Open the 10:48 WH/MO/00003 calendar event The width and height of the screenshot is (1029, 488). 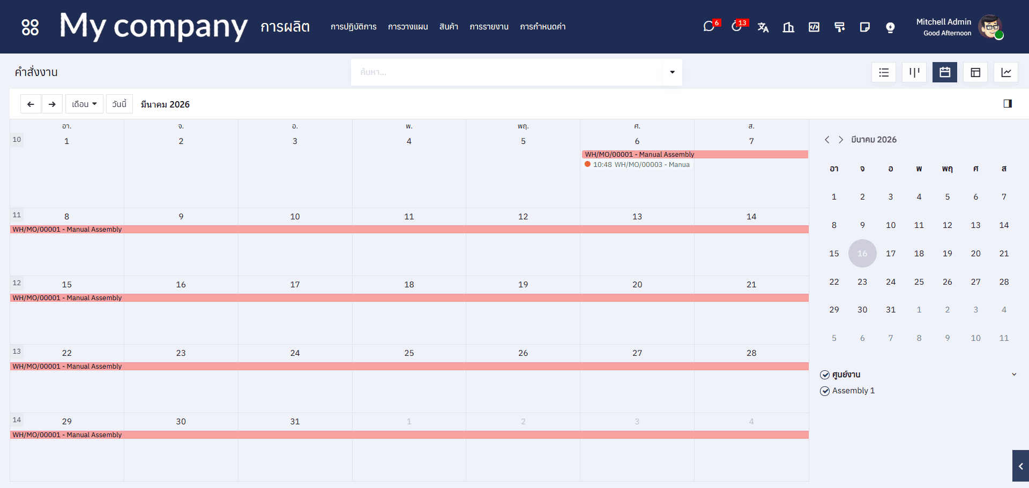coord(637,165)
